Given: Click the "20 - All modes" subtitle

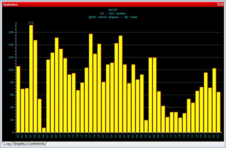Looking at the screenshot, I should coord(113,13).
